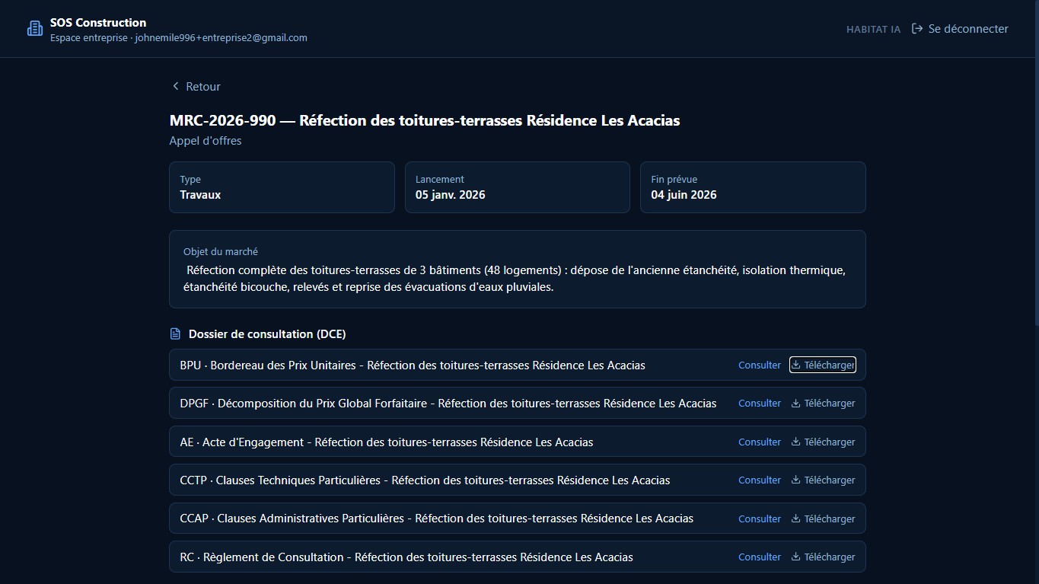Click the RC Règlement de Consultation title
This screenshot has width=1039, height=584.
click(406, 557)
